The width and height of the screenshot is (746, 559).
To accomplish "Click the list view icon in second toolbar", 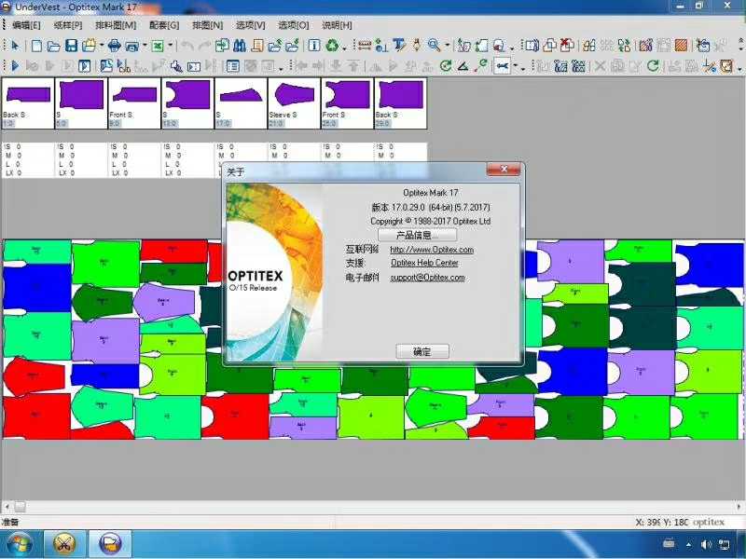I will coord(232,65).
